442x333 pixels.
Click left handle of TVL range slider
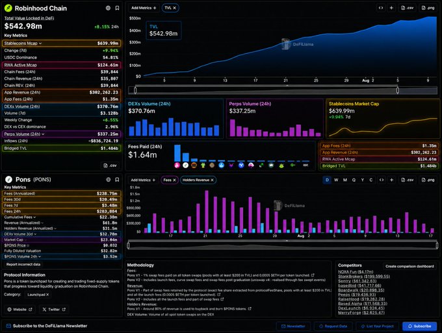[x=135, y=90]
